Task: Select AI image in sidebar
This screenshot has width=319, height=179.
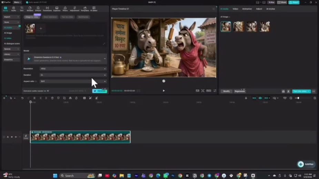Action: pyautogui.click(x=8, y=33)
